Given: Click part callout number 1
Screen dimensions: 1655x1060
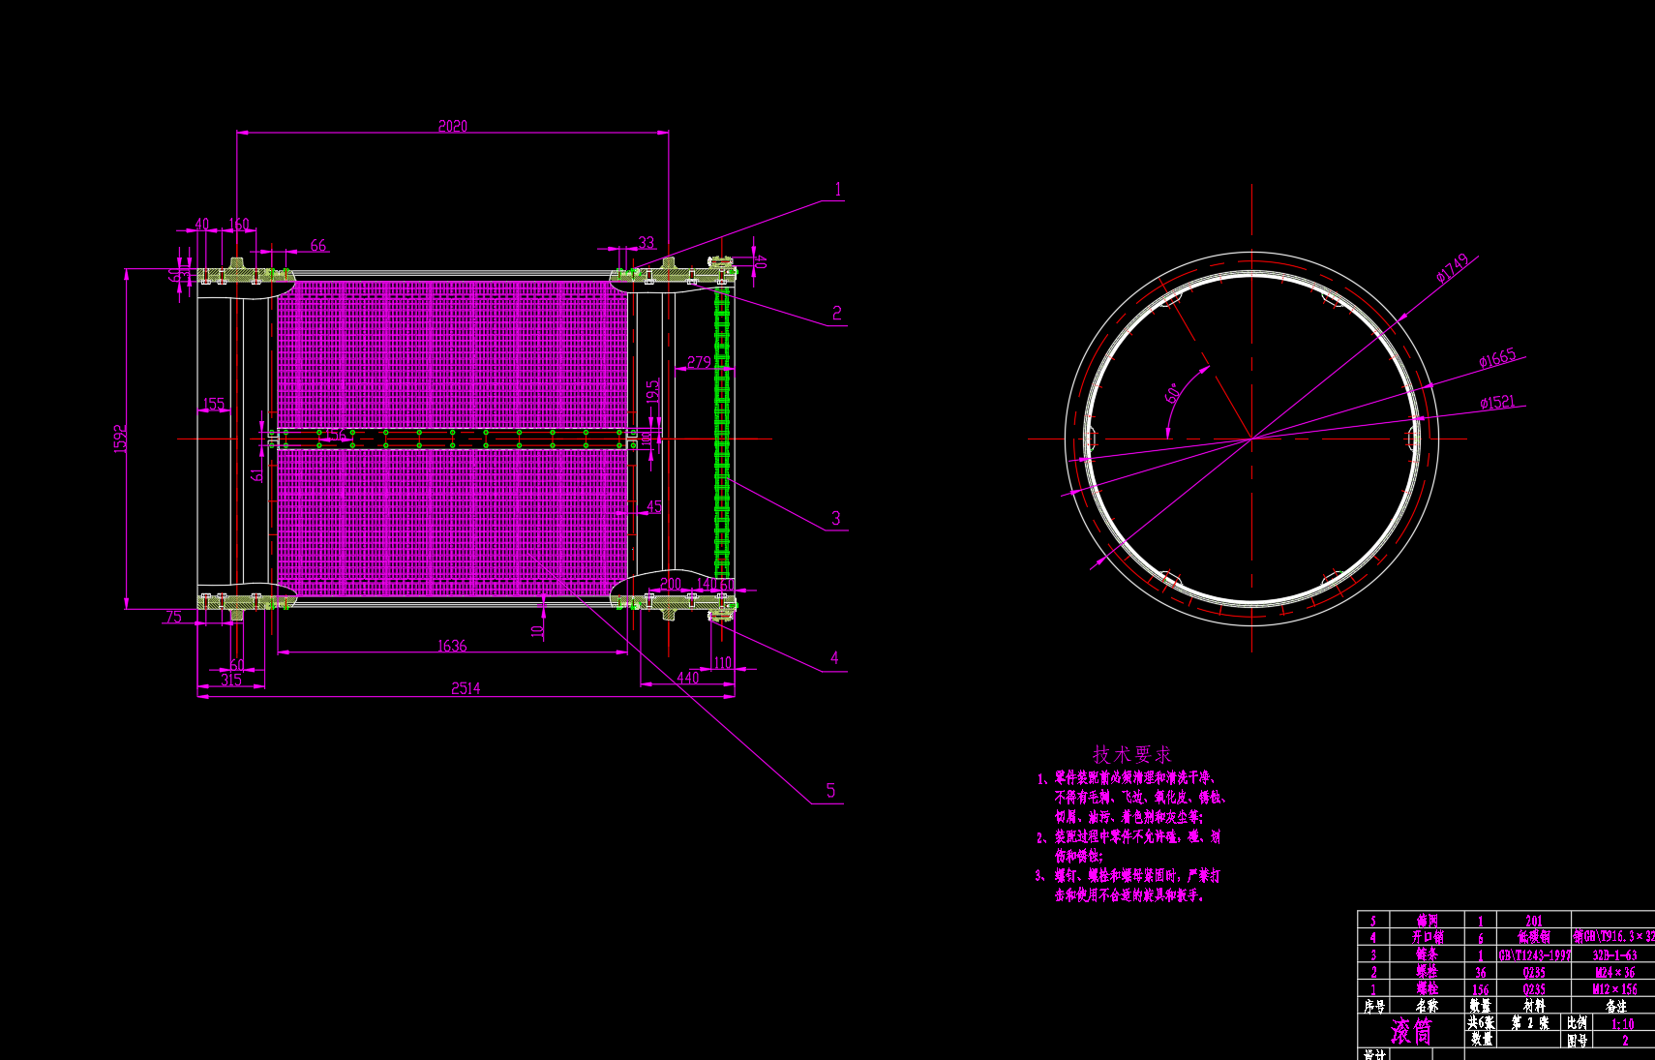Looking at the screenshot, I should [838, 190].
